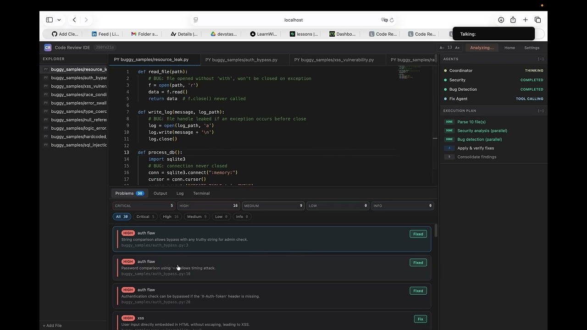Toggle the Safari sidebar icon
The image size is (587, 330).
coord(50,20)
